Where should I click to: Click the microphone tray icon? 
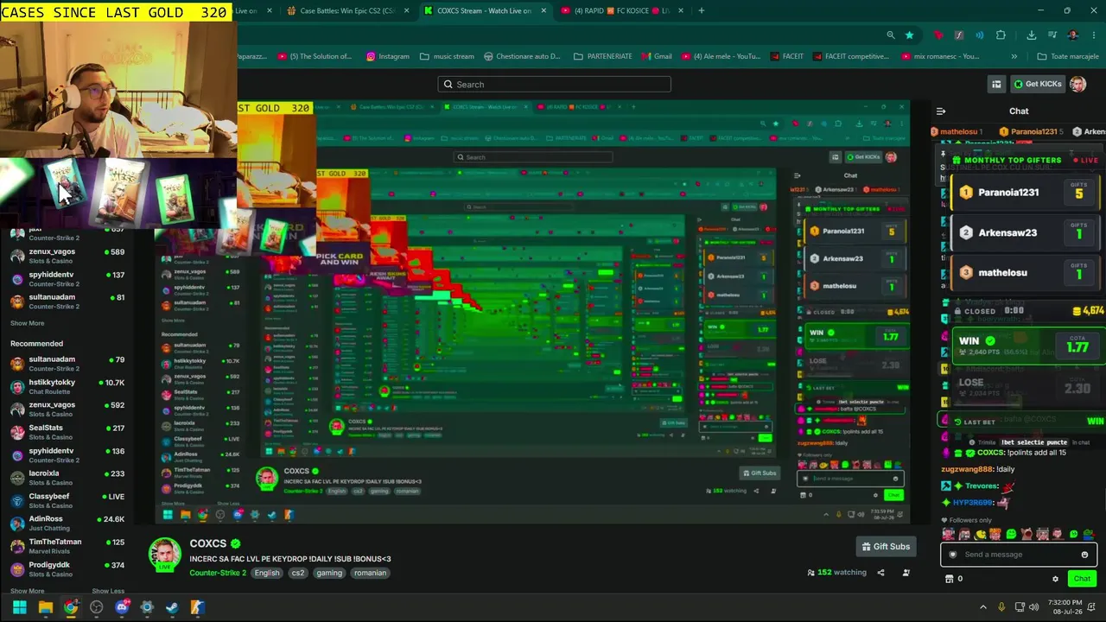coord(1001,607)
